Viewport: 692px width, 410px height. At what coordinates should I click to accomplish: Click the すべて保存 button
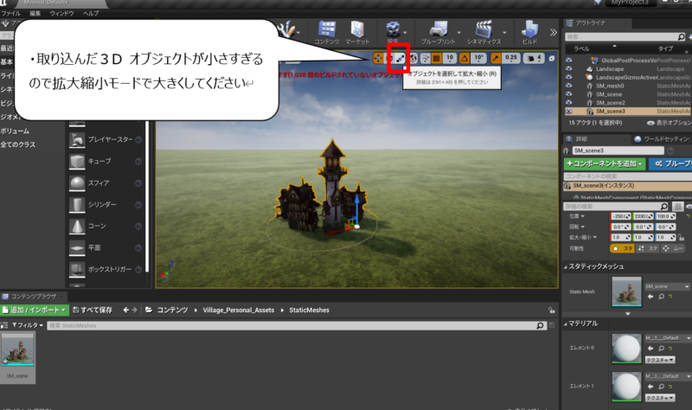tap(93, 311)
